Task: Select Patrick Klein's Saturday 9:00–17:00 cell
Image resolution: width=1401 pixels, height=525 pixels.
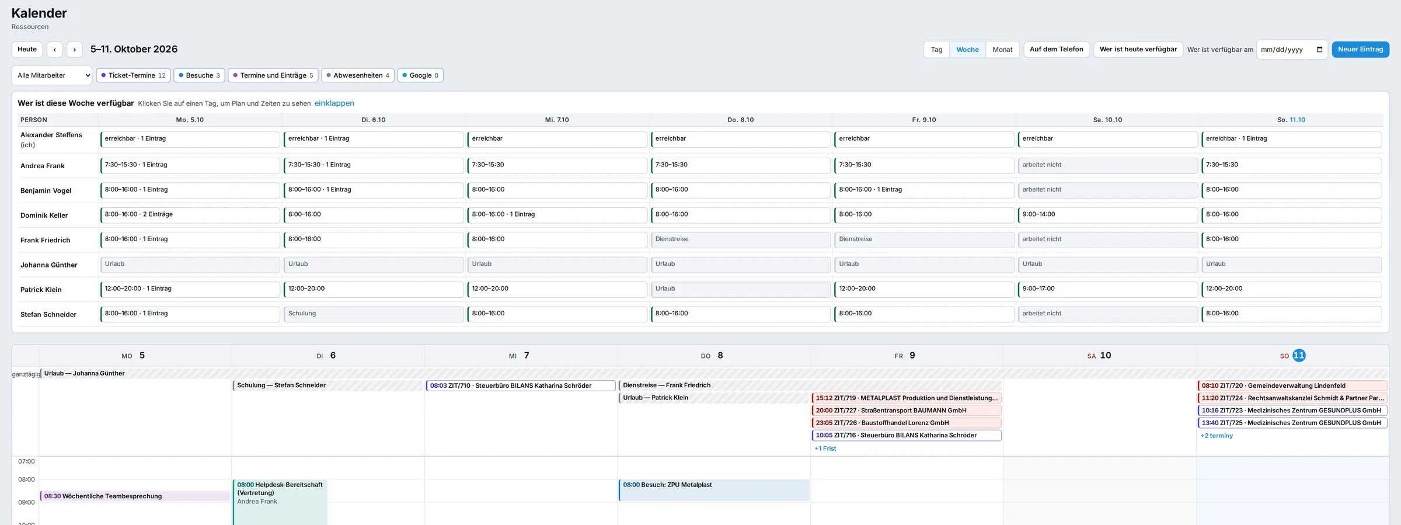Action: pos(1108,289)
